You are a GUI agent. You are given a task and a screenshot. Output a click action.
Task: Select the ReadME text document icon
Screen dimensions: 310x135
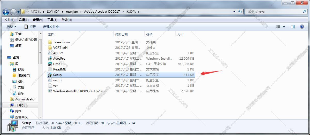pos(50,69)
